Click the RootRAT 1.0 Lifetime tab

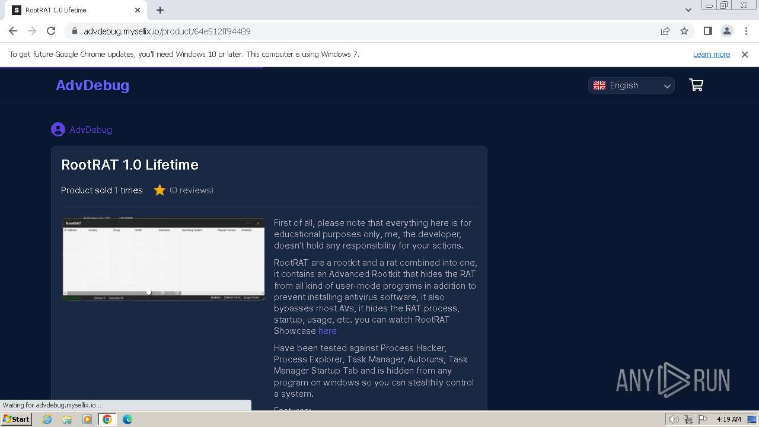coord(76,10)
